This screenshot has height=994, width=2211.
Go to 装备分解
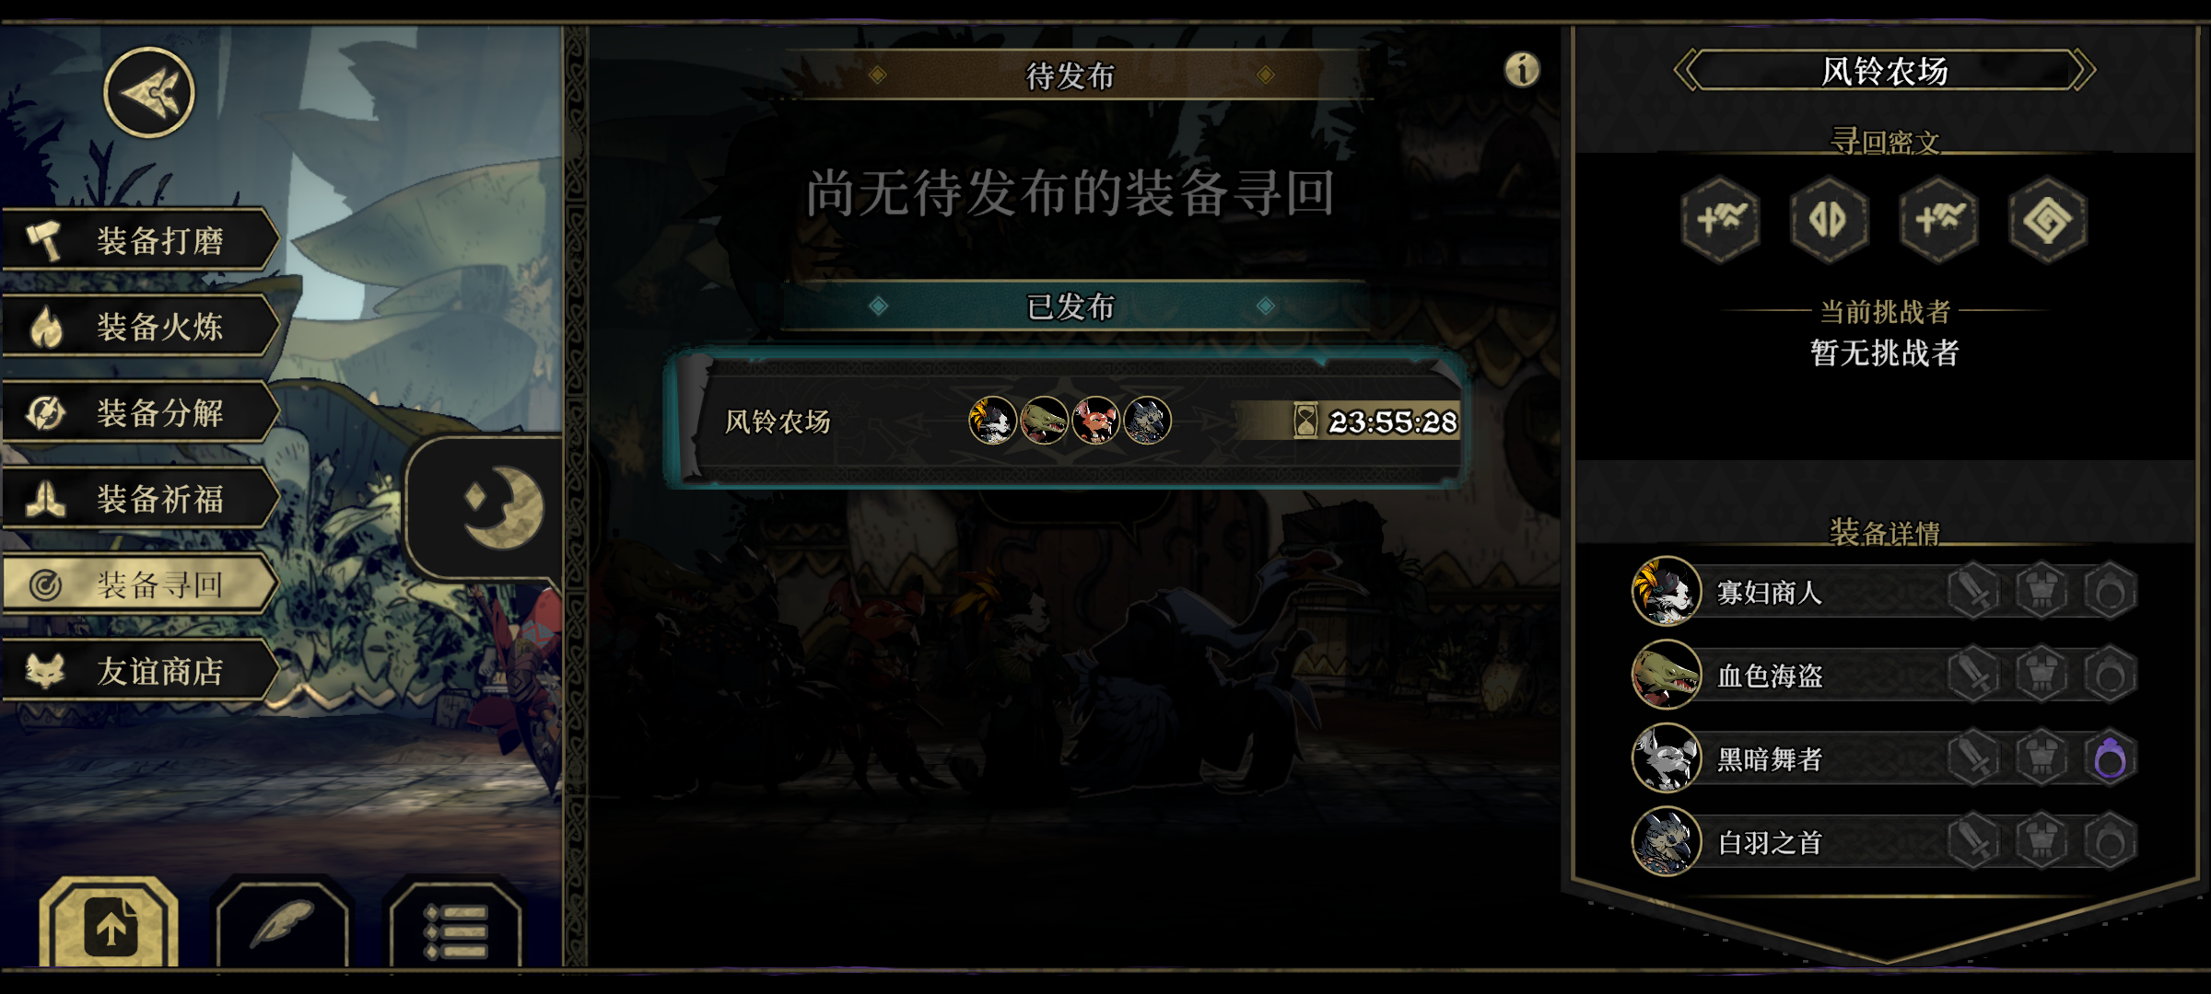[140, 412]
